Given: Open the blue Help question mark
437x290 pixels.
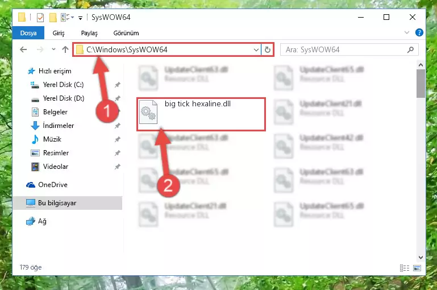Looking at the screenshot, I should pos(419,32).
